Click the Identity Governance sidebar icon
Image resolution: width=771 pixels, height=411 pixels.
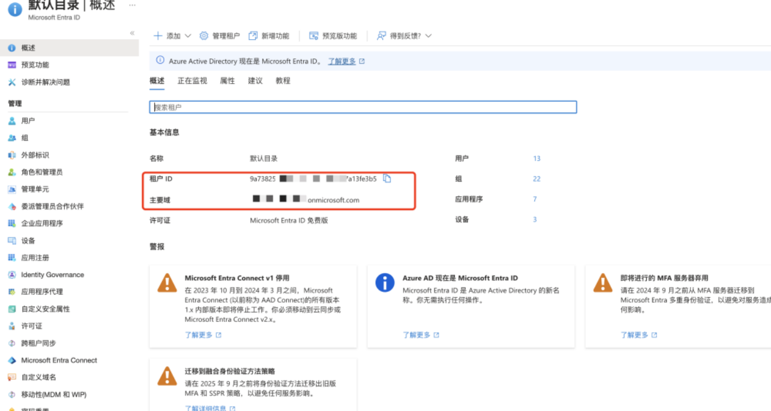pos(11,274)
